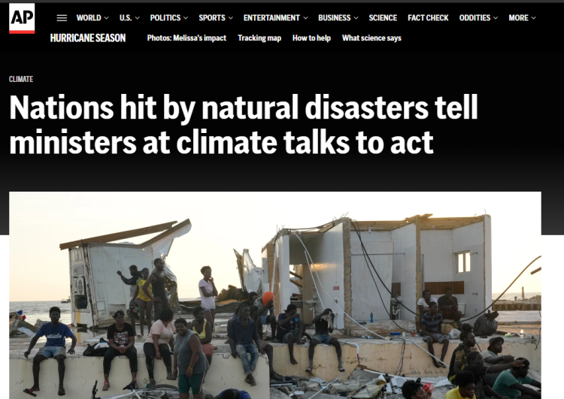Select the Climate category label

pyautogui.click(x=21, y=79)
